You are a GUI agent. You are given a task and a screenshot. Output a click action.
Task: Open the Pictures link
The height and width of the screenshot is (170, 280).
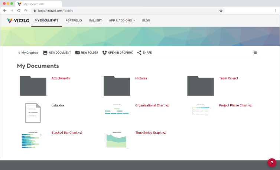click(x=141, y=78)
